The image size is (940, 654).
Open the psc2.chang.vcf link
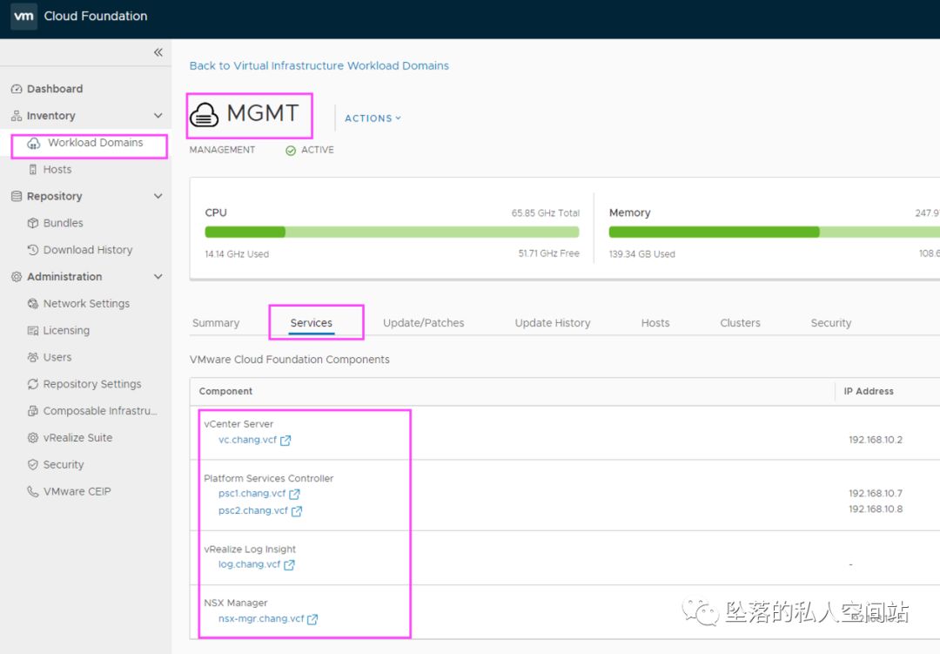pos(253,510)
